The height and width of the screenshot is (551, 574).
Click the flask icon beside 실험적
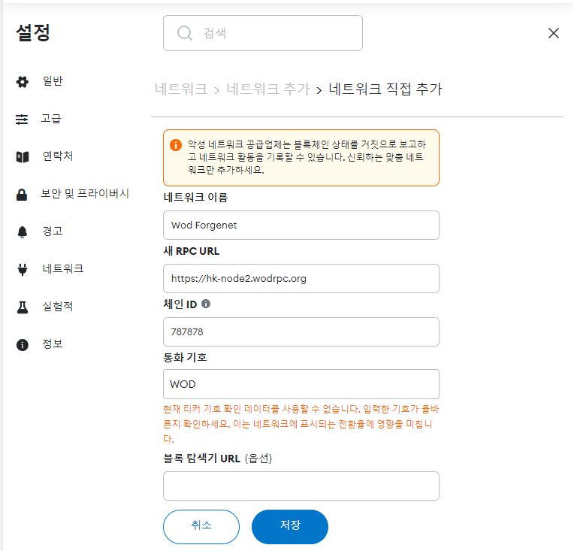click(x=23, y=307)
